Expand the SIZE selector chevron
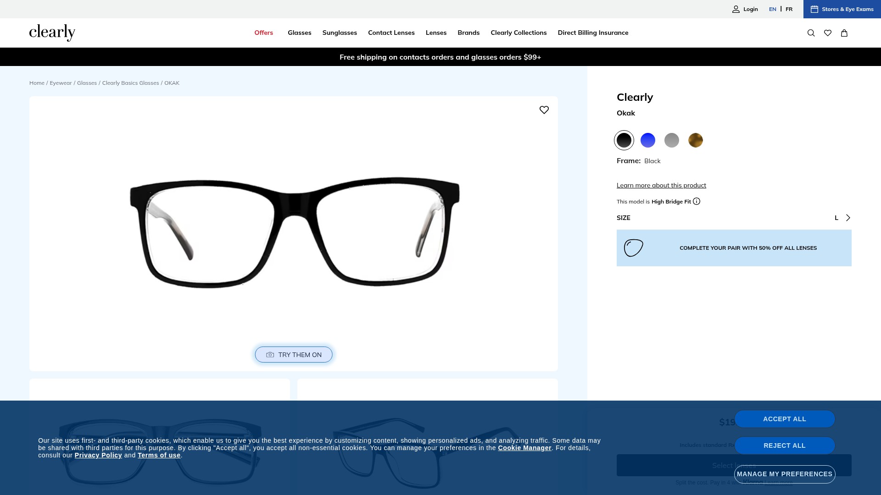The height and width of the screenshot is (495, 881). (x=848, y=218)
